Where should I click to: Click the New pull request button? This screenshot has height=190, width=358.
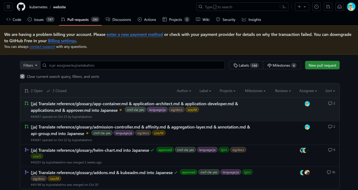pos(322,65)
